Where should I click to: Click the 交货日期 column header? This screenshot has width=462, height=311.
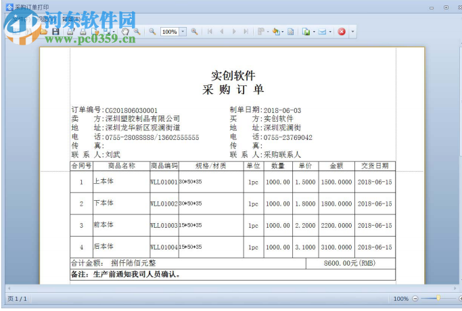point(375,166)
